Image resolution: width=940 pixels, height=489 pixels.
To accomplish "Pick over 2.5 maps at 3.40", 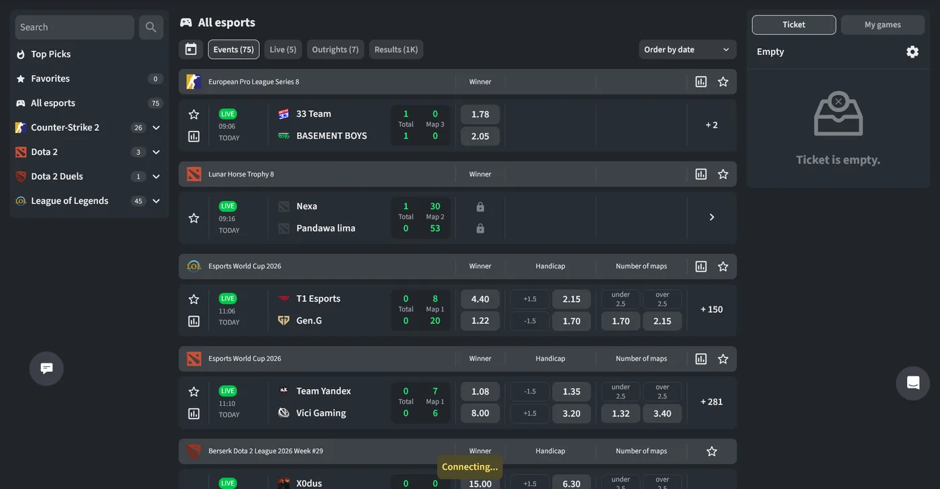I will click(662, 413).
